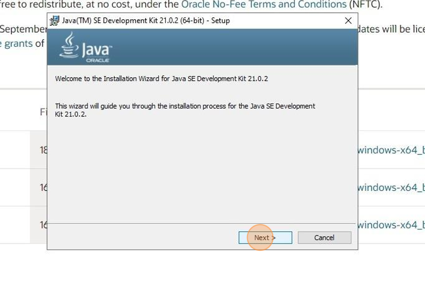
Task: Close the Java Setup dialog window
Action: (x=348, y=21)
